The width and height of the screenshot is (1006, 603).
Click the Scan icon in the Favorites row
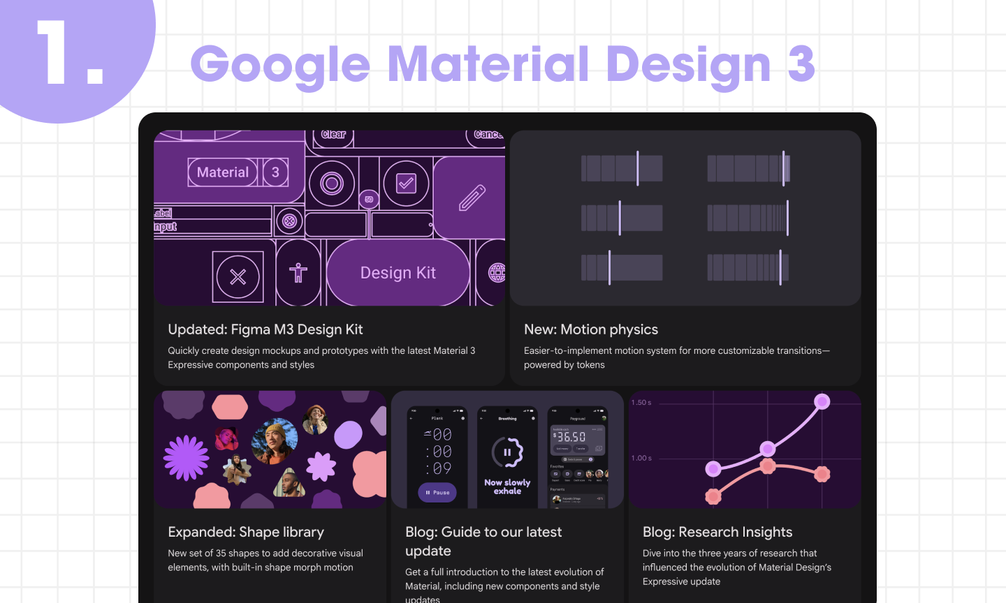pyautogui.click(x=567, y=475)
